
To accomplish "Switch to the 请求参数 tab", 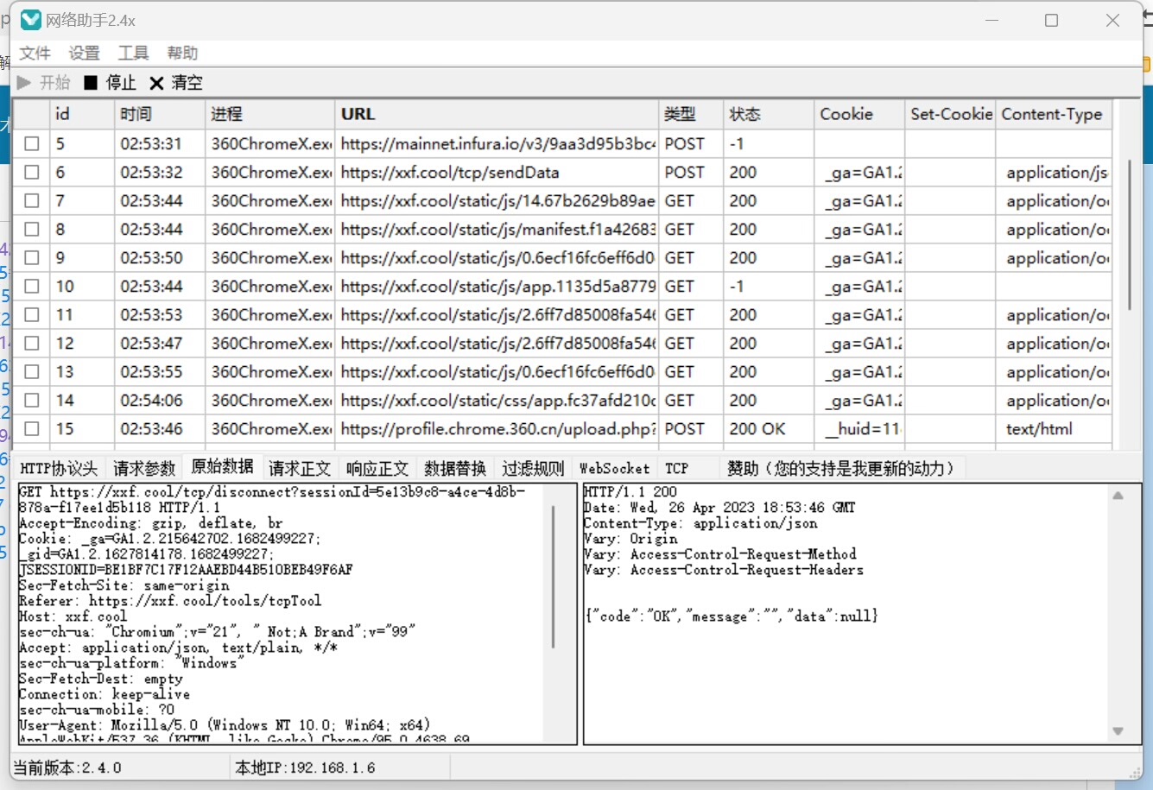I will click(144, 469).
